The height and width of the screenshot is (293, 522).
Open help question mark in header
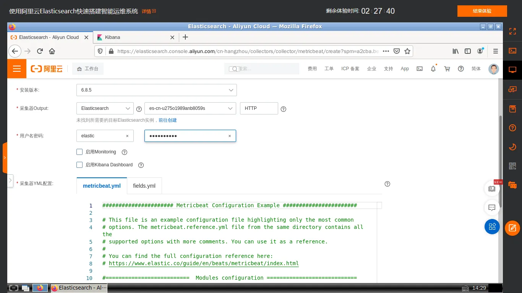461,69
